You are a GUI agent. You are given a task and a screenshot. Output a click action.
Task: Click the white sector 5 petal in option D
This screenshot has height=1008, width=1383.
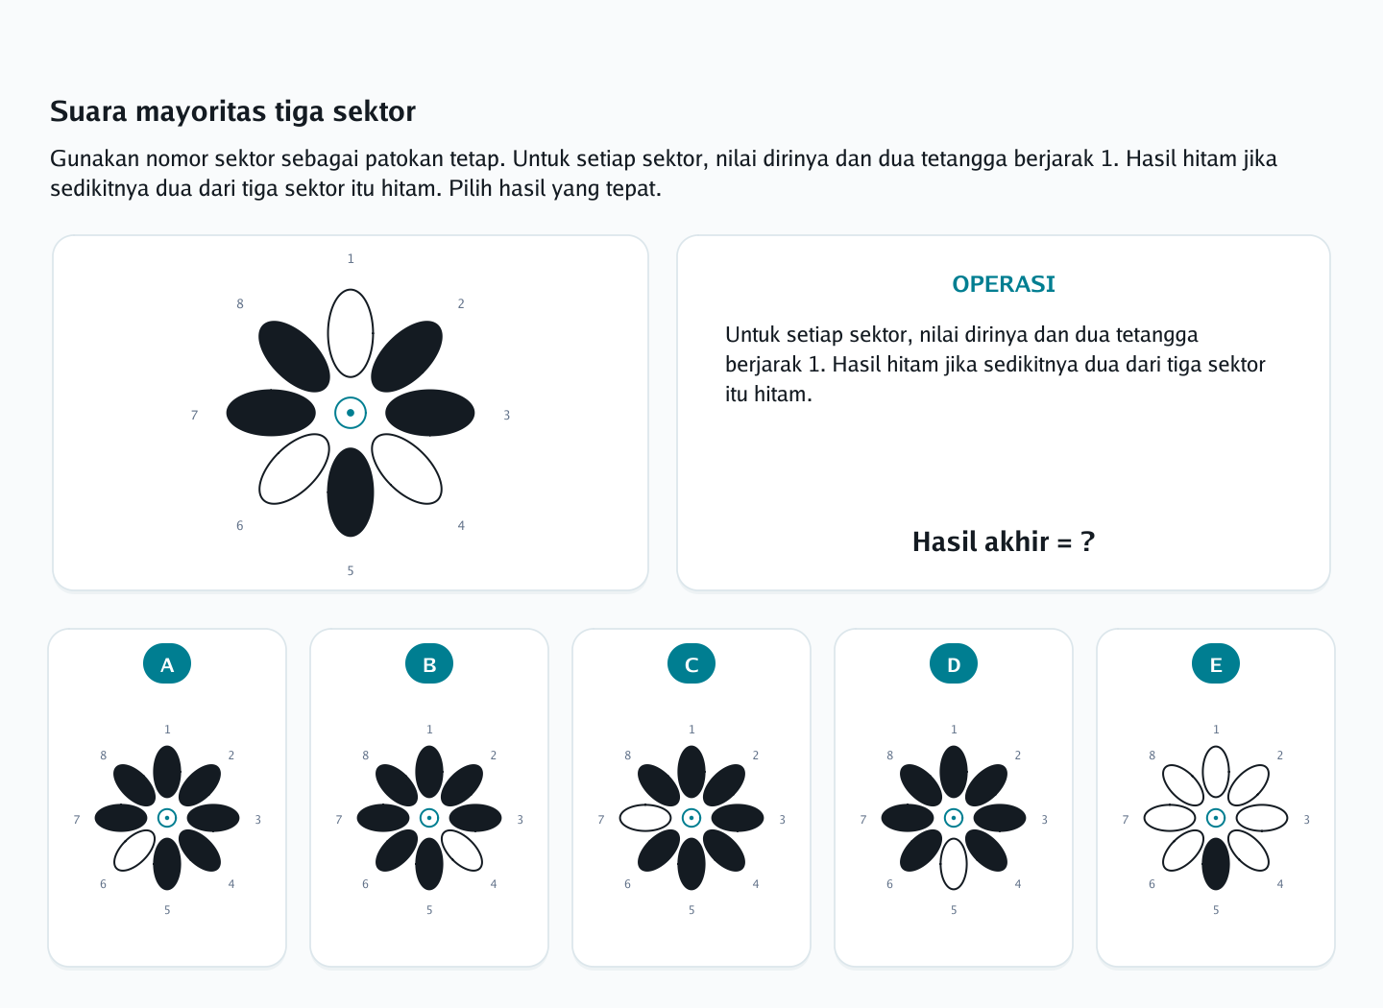(x=954, y=864)
